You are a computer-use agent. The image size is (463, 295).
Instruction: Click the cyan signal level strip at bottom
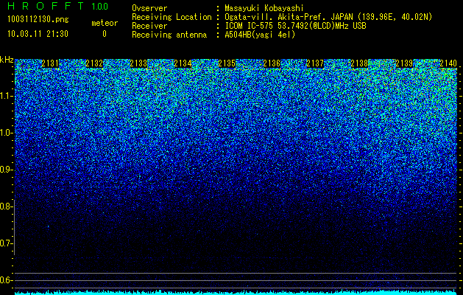point(236,293)
